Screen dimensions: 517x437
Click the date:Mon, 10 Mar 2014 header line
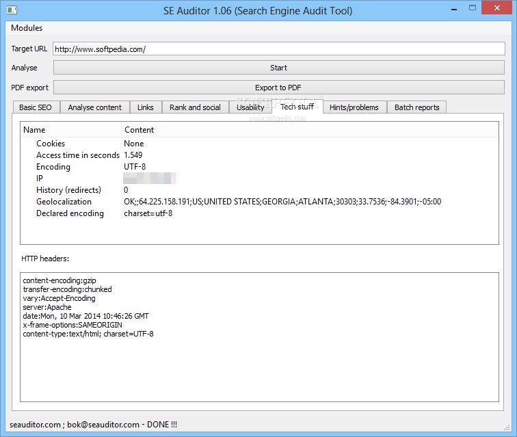tap(85, 316)
